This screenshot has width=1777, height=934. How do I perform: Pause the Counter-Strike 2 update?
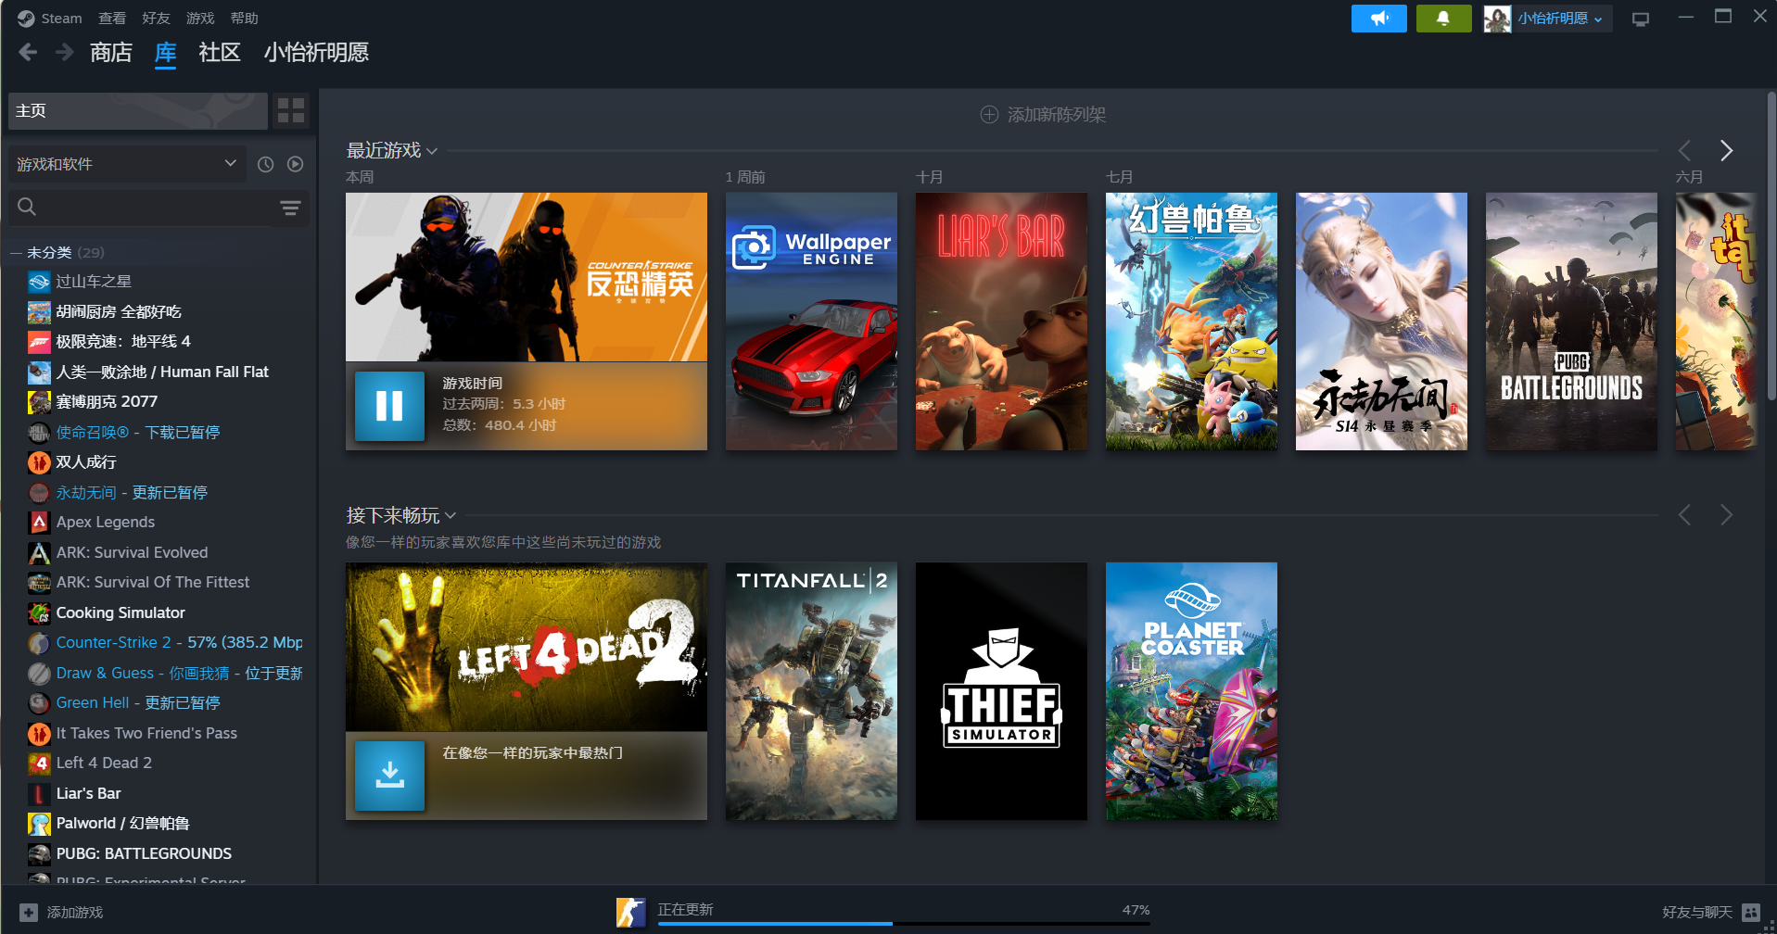pos(389,406)
